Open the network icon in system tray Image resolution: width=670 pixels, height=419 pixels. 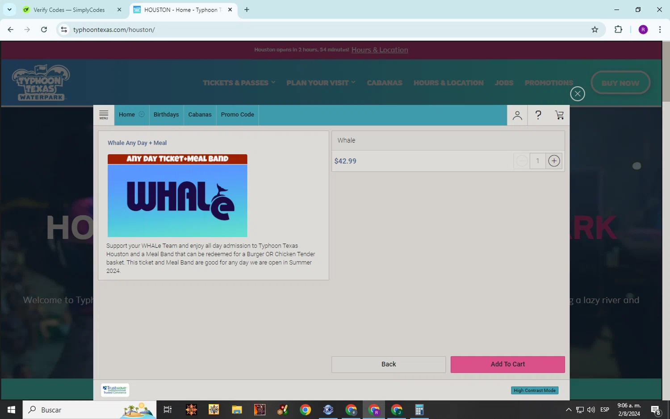pyautogui.click(x=580, y=410)
